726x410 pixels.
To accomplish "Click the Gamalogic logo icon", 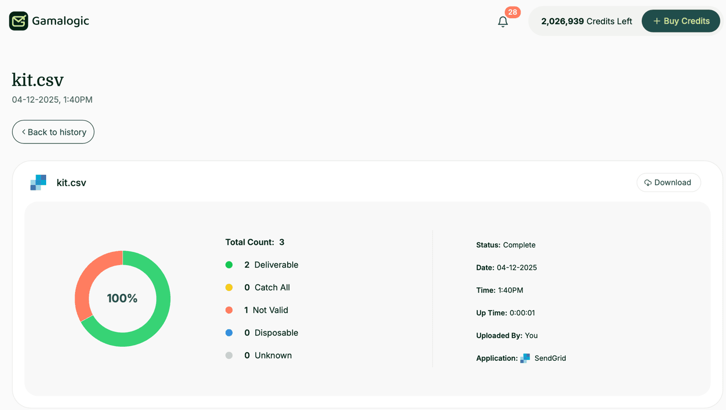I will point(18,21).
